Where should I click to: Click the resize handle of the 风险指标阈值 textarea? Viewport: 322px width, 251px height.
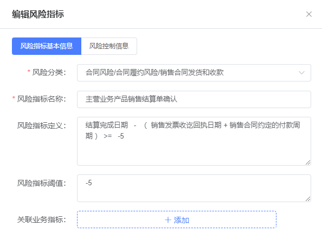[x=308, y=199]
